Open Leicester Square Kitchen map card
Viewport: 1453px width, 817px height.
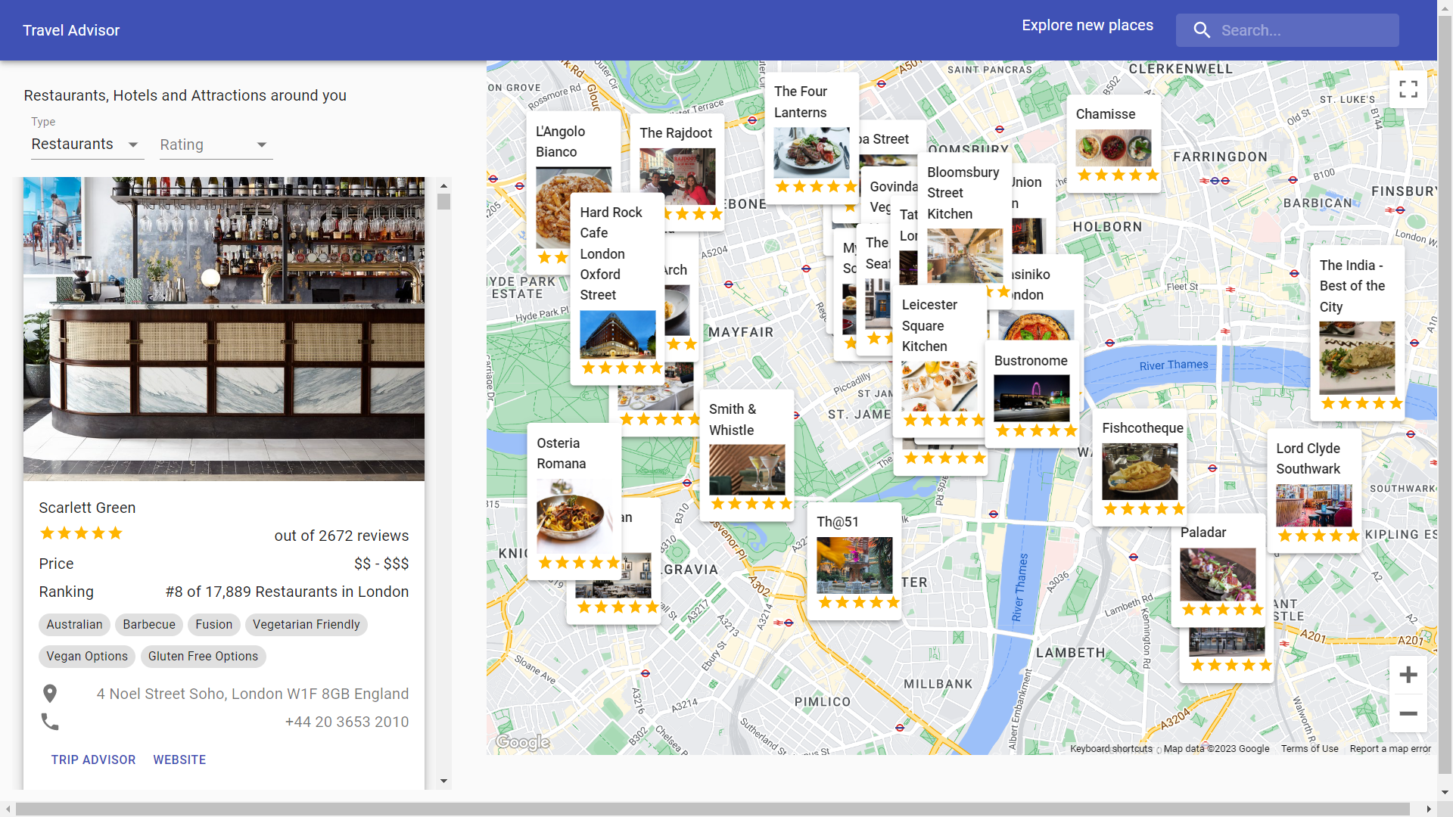pyautogui.click(x=939, y=359)
